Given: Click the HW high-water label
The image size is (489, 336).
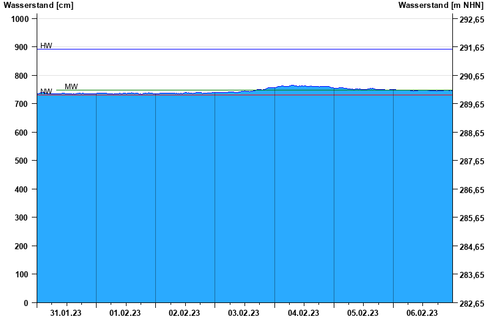Looking at the screenshot, I should 46,46.
